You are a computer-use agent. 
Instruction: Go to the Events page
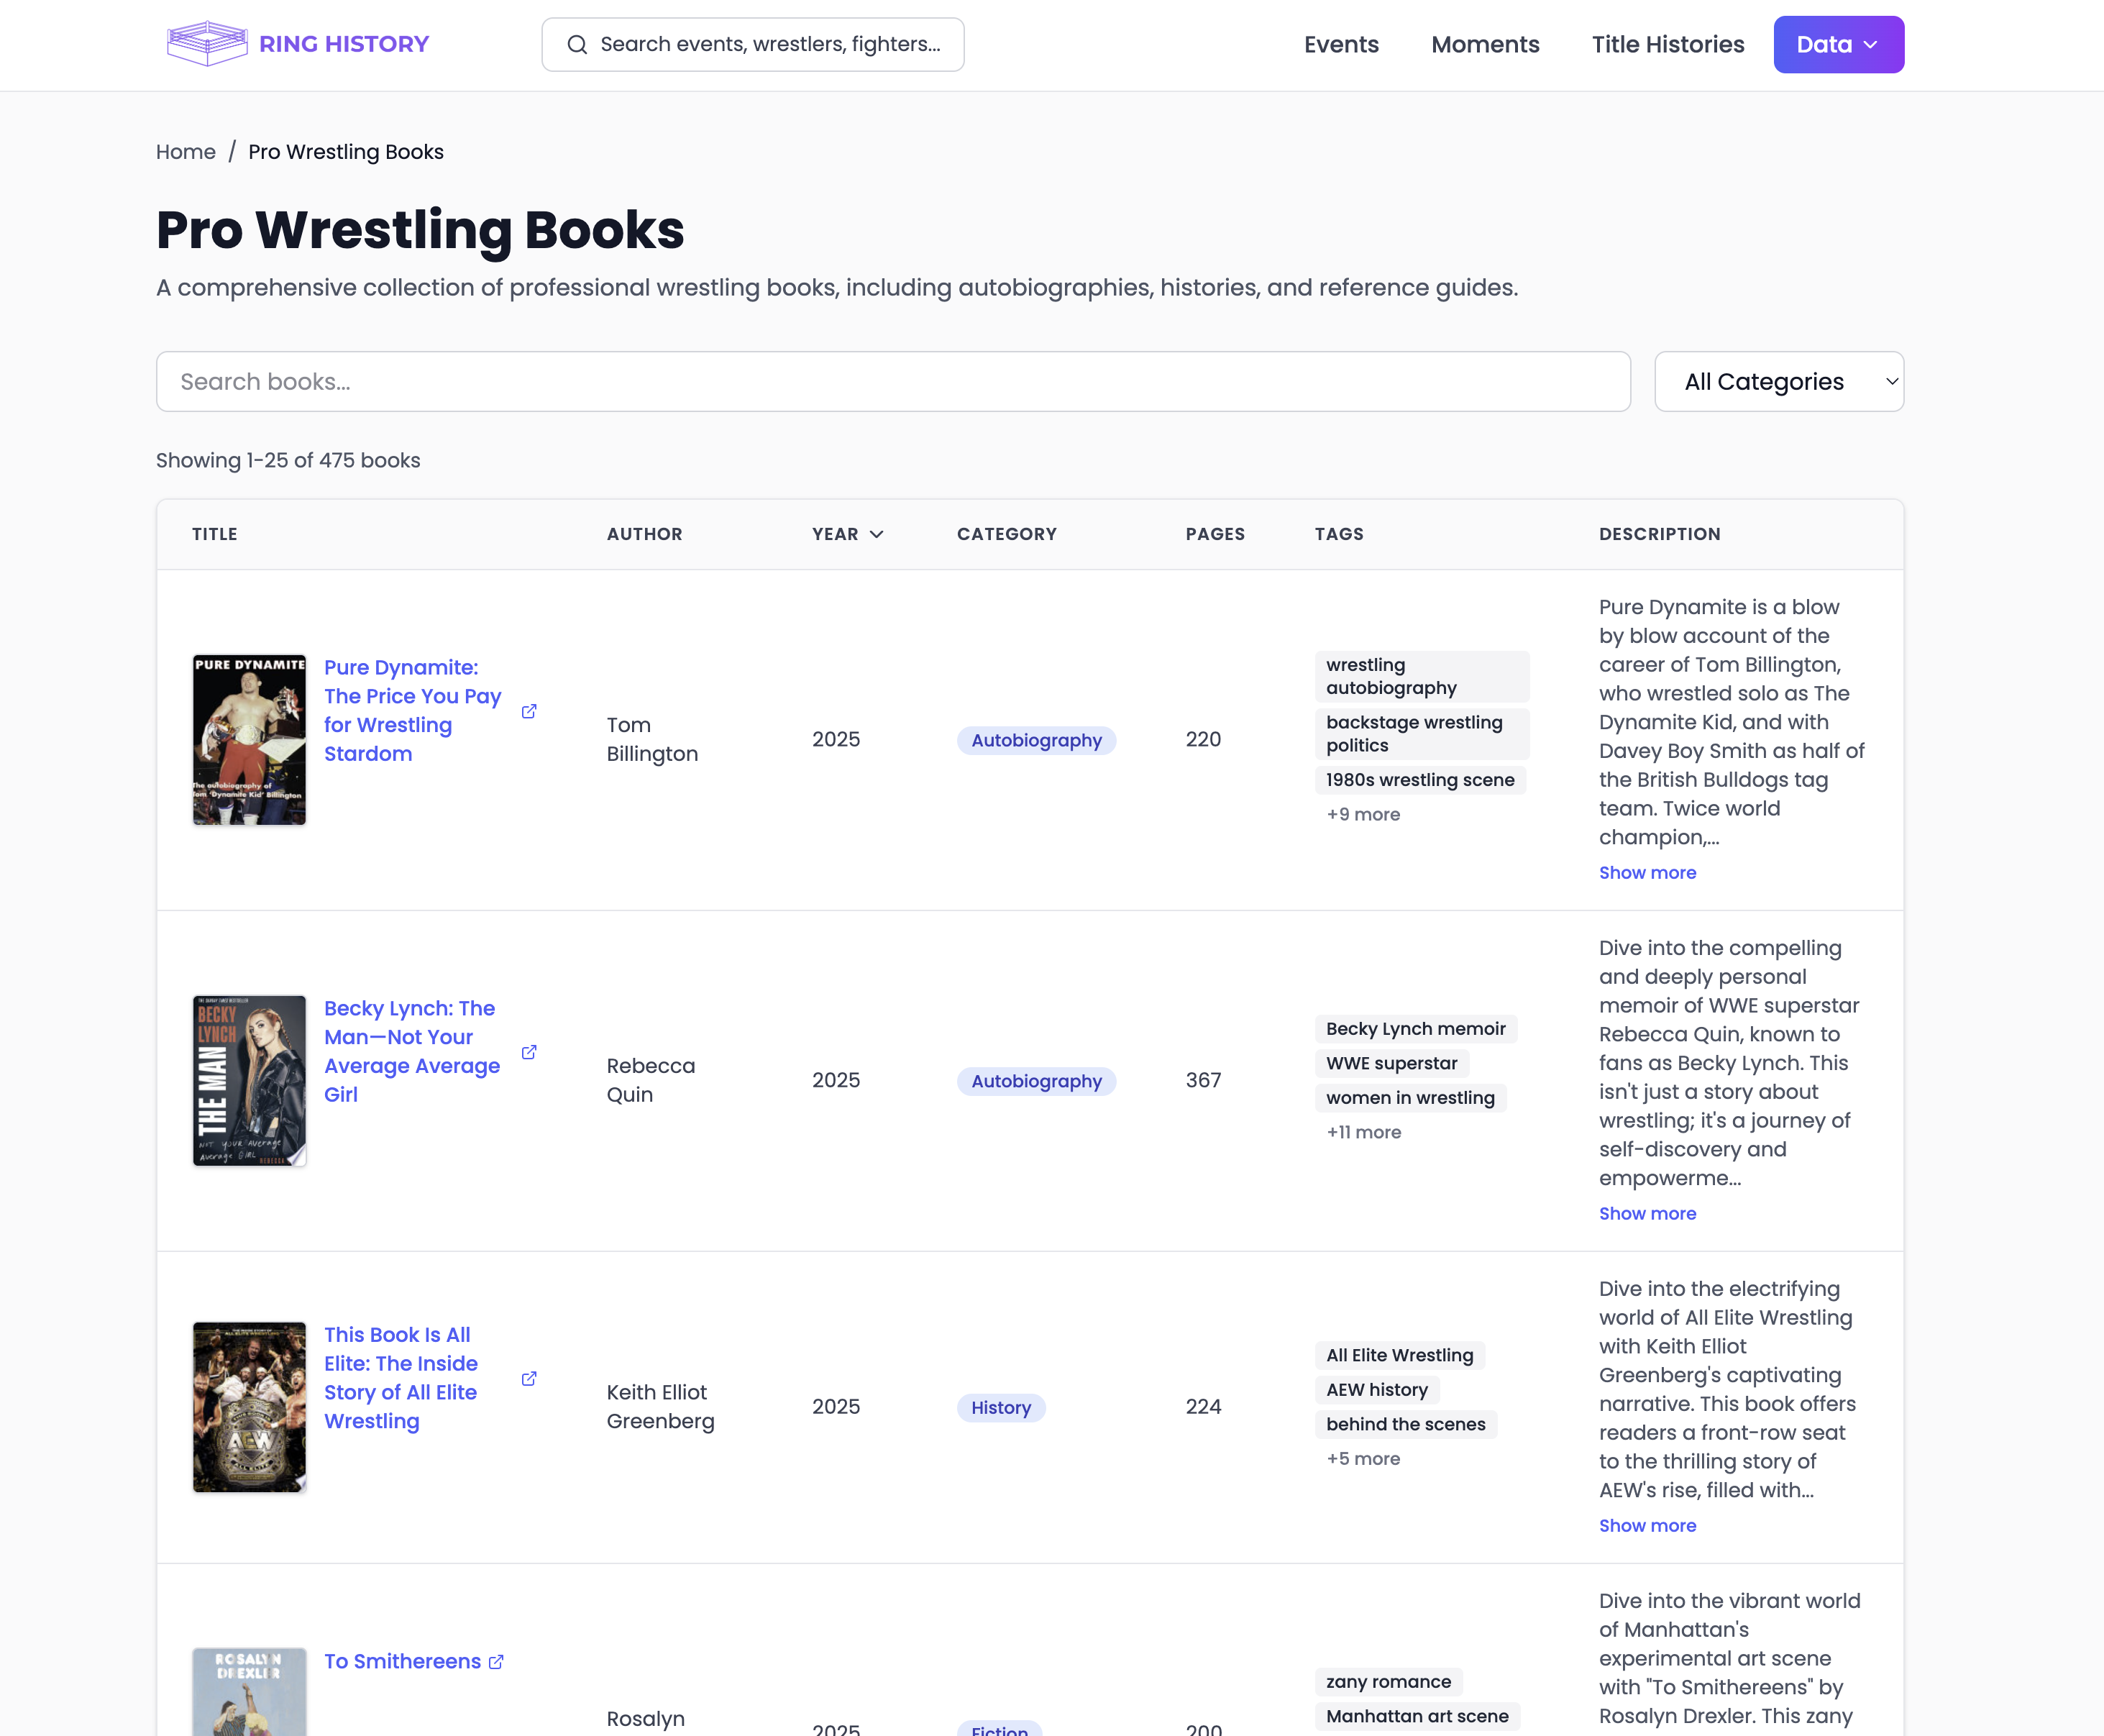pyautogui.click(x=1341, y=44)
